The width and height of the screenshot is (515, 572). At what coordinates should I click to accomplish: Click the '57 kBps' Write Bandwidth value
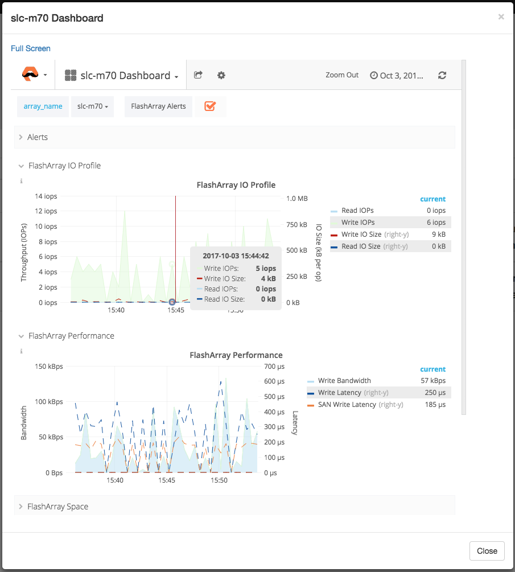(x=433, y=381)
